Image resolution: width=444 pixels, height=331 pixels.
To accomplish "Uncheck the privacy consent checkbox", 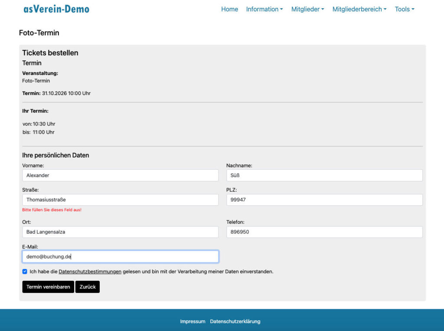I will 25,272.
